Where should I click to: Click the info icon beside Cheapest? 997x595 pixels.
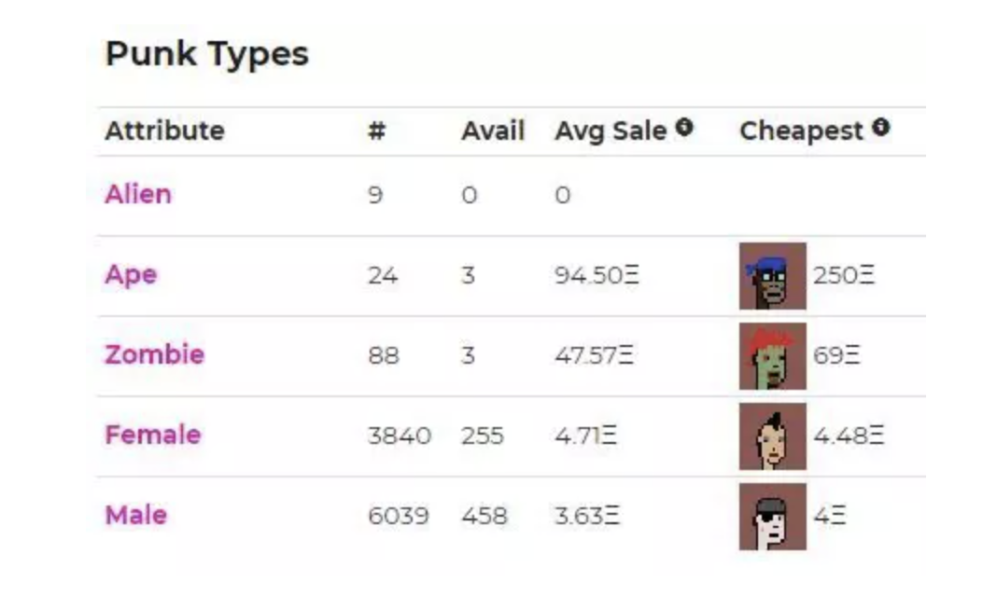(880, 127)
